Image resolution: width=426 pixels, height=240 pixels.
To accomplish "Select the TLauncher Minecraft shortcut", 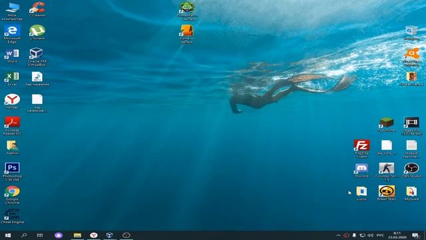I will tap(387, 125).
